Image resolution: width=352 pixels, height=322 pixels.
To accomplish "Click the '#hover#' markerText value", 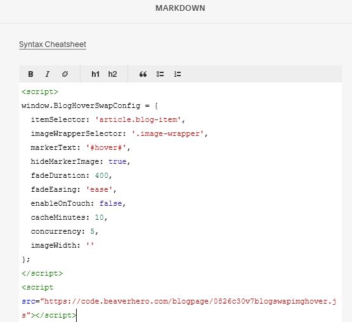I will [x=106, y=147].
